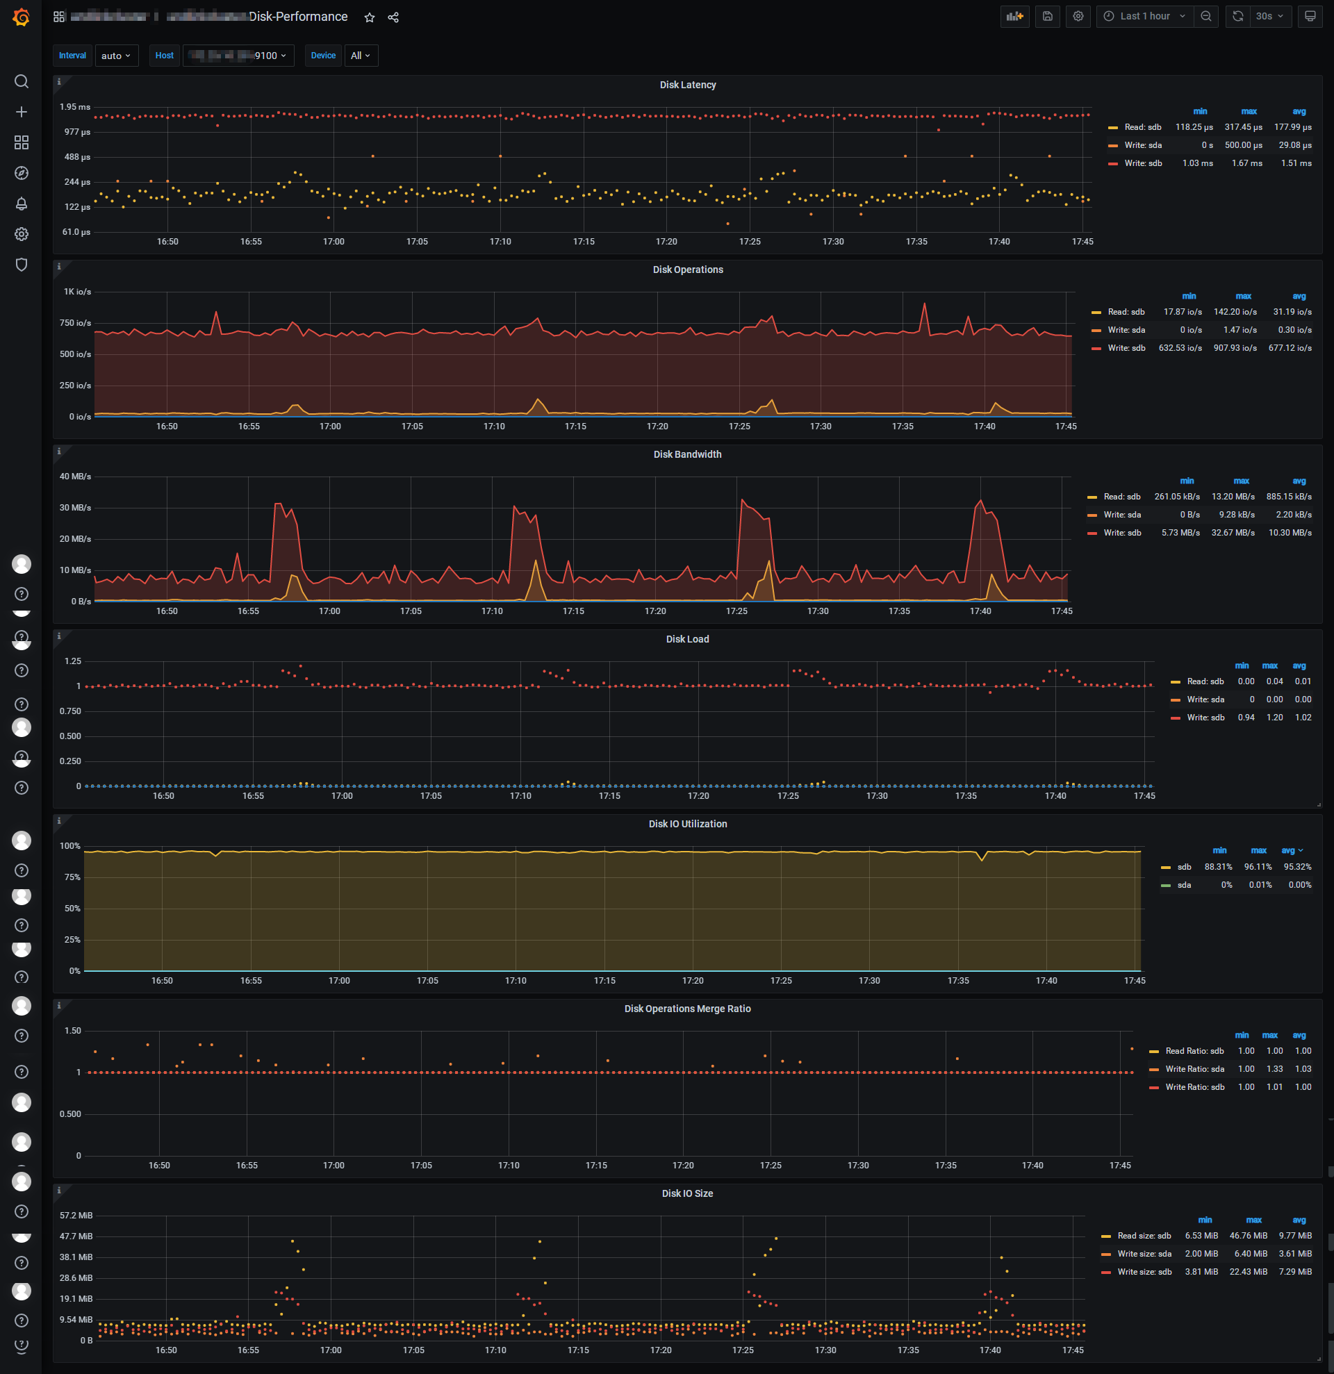Open the Interval auto dropdown
The image size is (1334, 1374).
[116, 56]
